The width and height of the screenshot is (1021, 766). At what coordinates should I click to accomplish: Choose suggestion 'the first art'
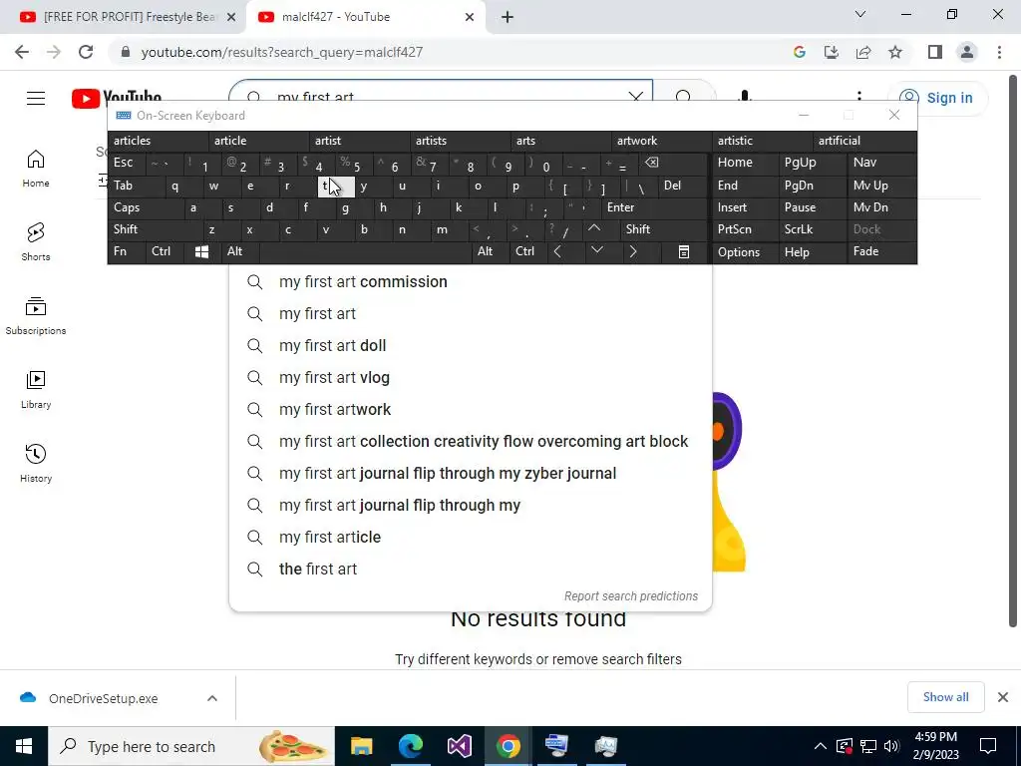click(471, 570)
